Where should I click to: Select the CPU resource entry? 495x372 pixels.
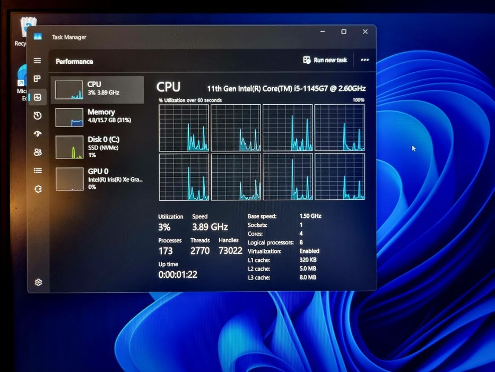97,90
